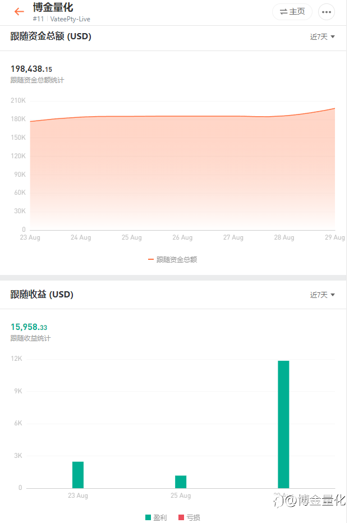The image size is (349, 523).
Task: Click the tallest green profit bar
Action: pos(283,424)
